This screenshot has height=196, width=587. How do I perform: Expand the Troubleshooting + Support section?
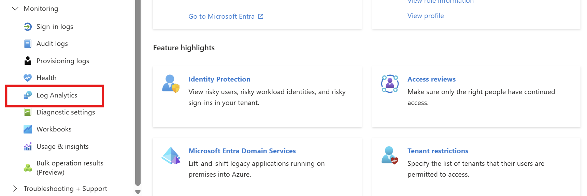[x=15, y=189]
